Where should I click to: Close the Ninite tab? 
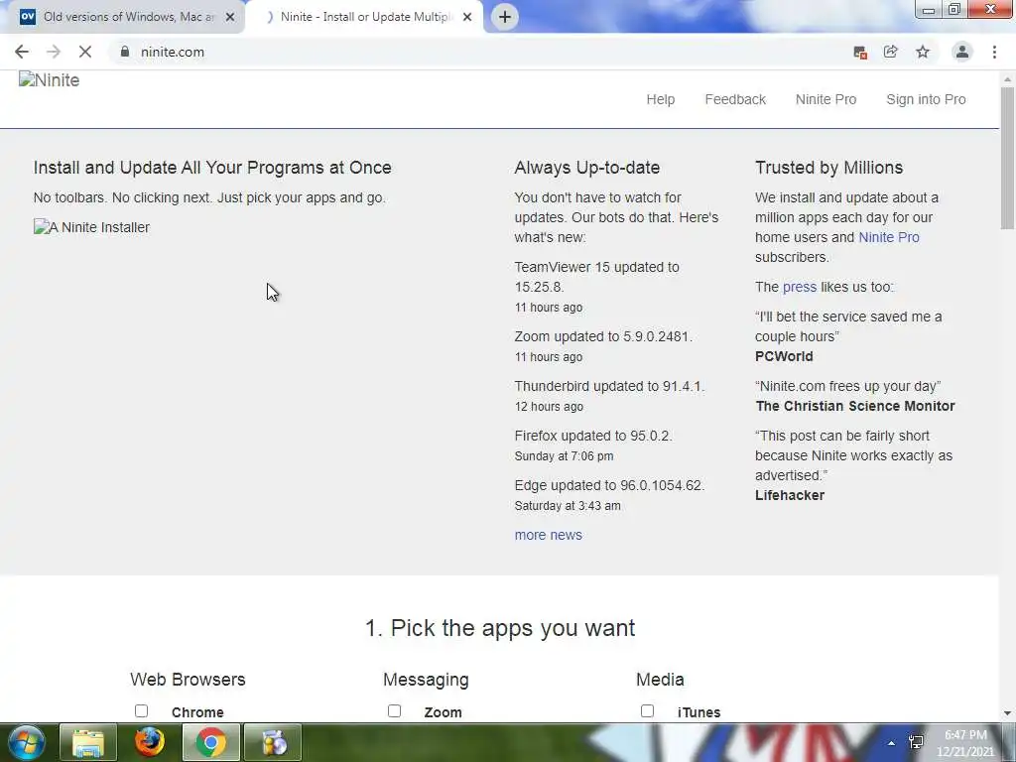coord(467,17)
